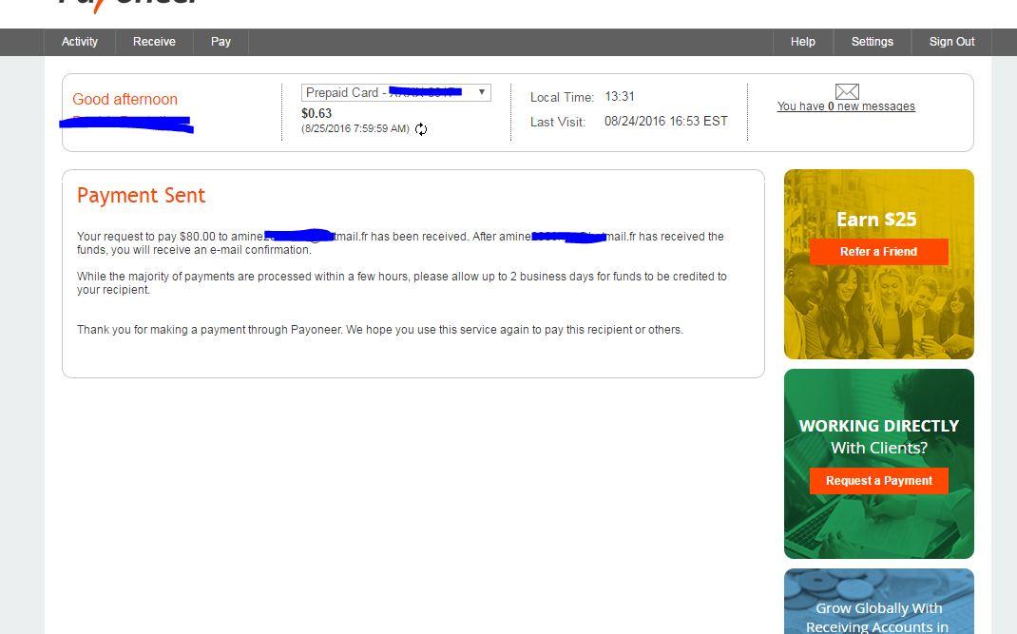Sign Out of the account

pyautogui.click(x=951, y=42)
